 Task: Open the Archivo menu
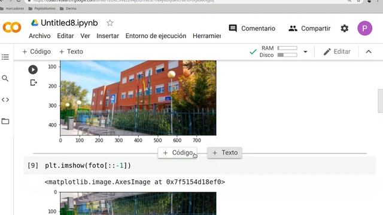[x=39, y=36]
